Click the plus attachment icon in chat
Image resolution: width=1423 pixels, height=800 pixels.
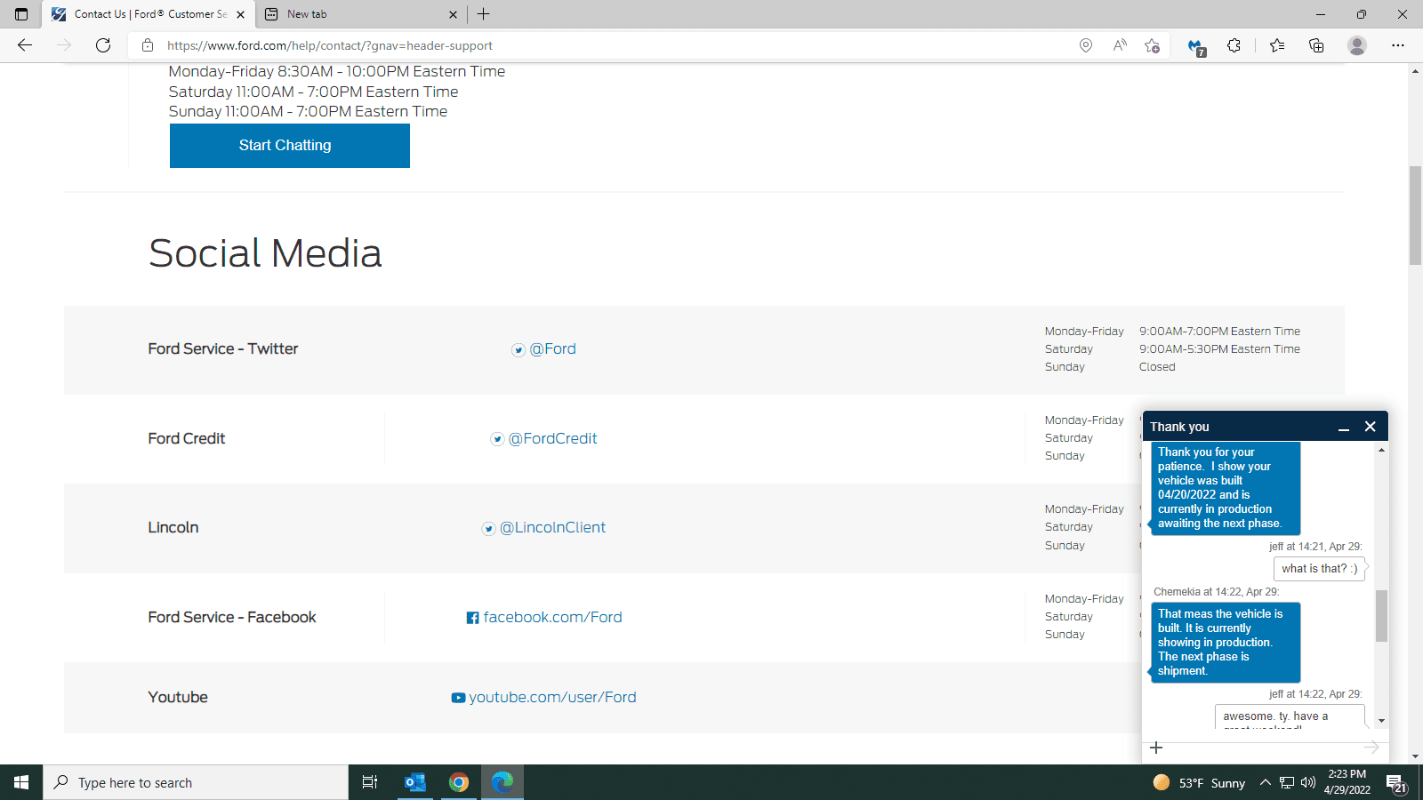(1156, 748)
